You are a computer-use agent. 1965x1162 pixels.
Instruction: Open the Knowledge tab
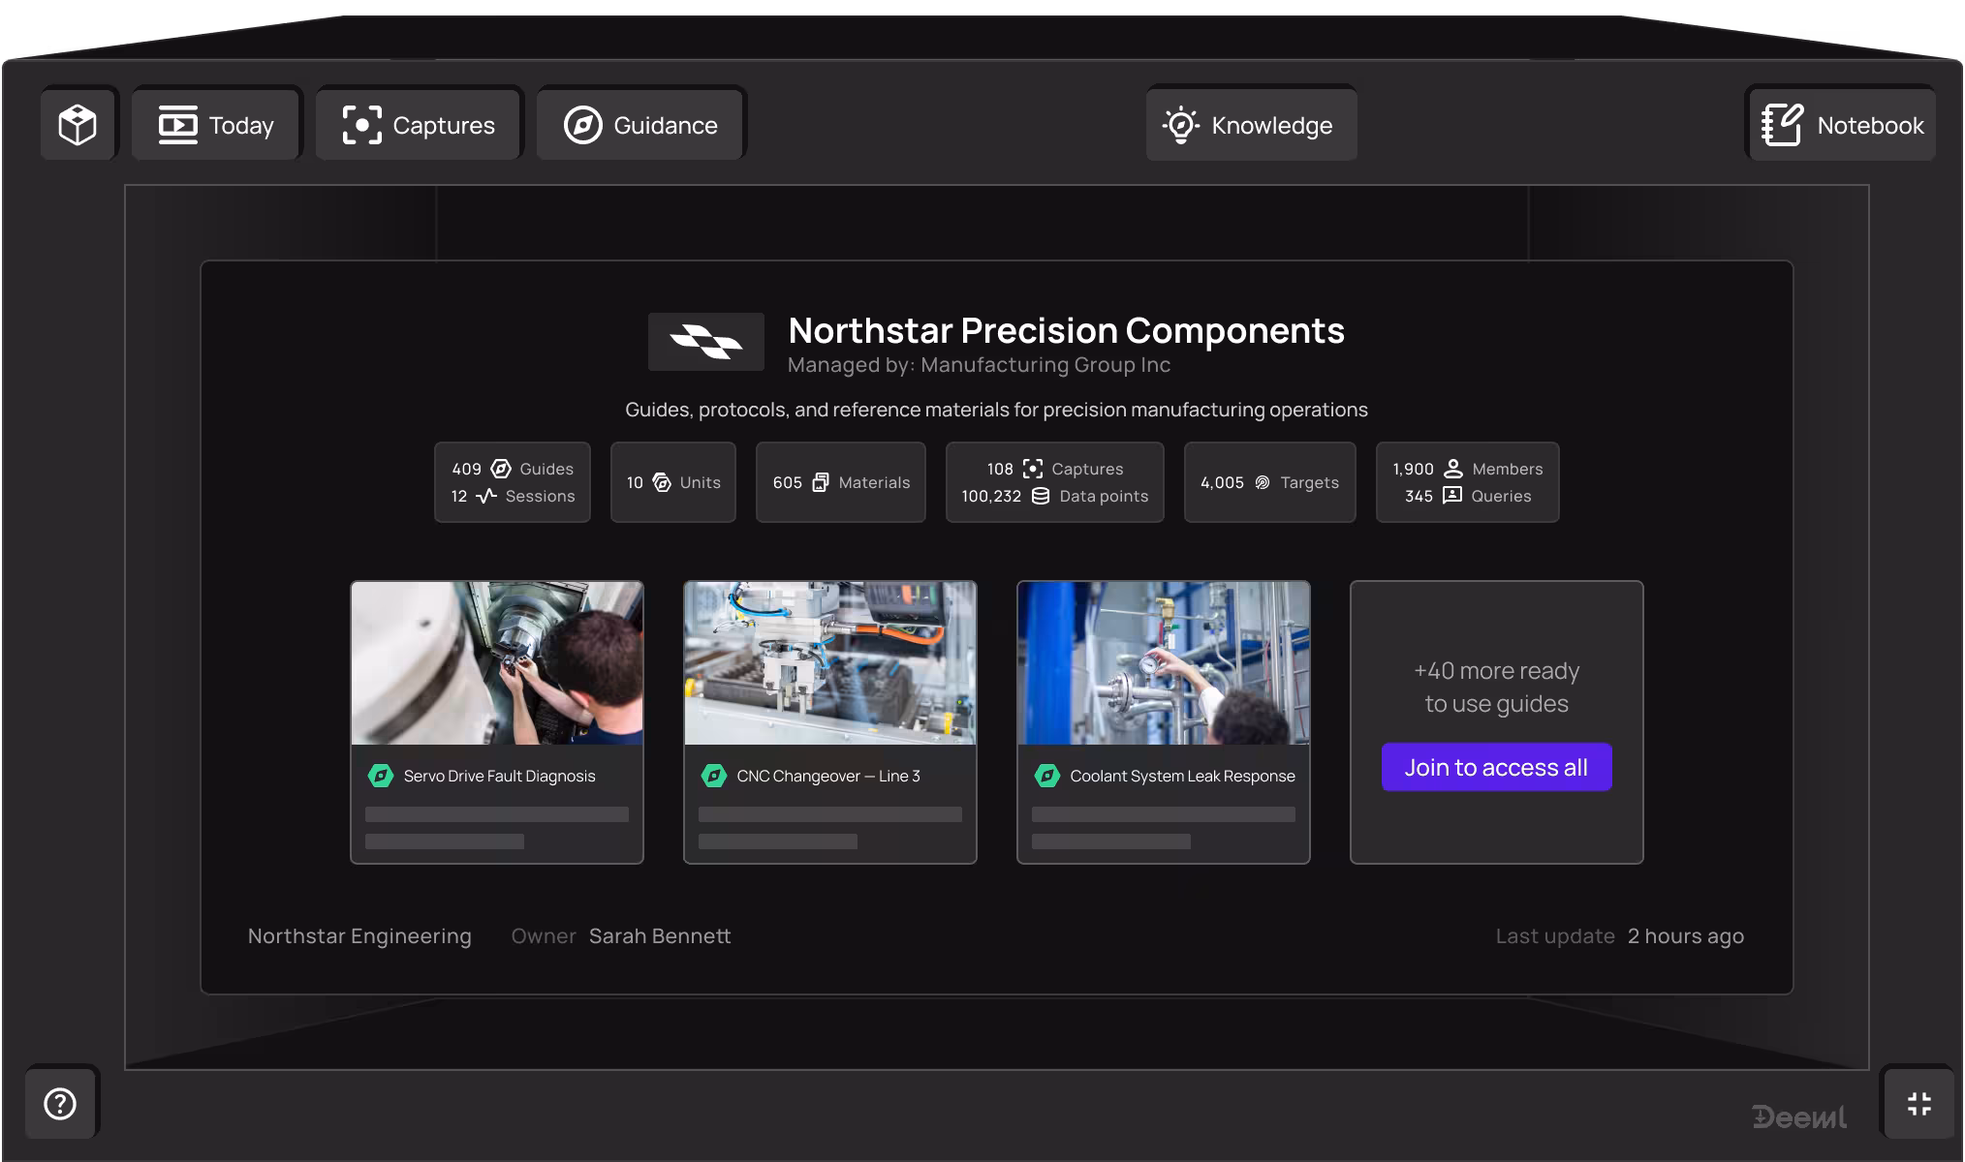tap(1251, 125)
